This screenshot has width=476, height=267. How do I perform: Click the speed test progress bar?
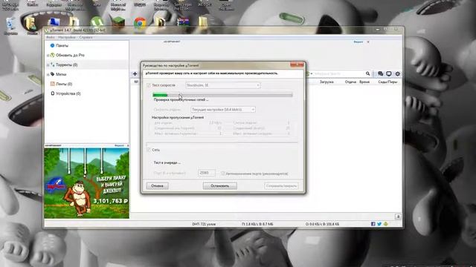point(222,95)
